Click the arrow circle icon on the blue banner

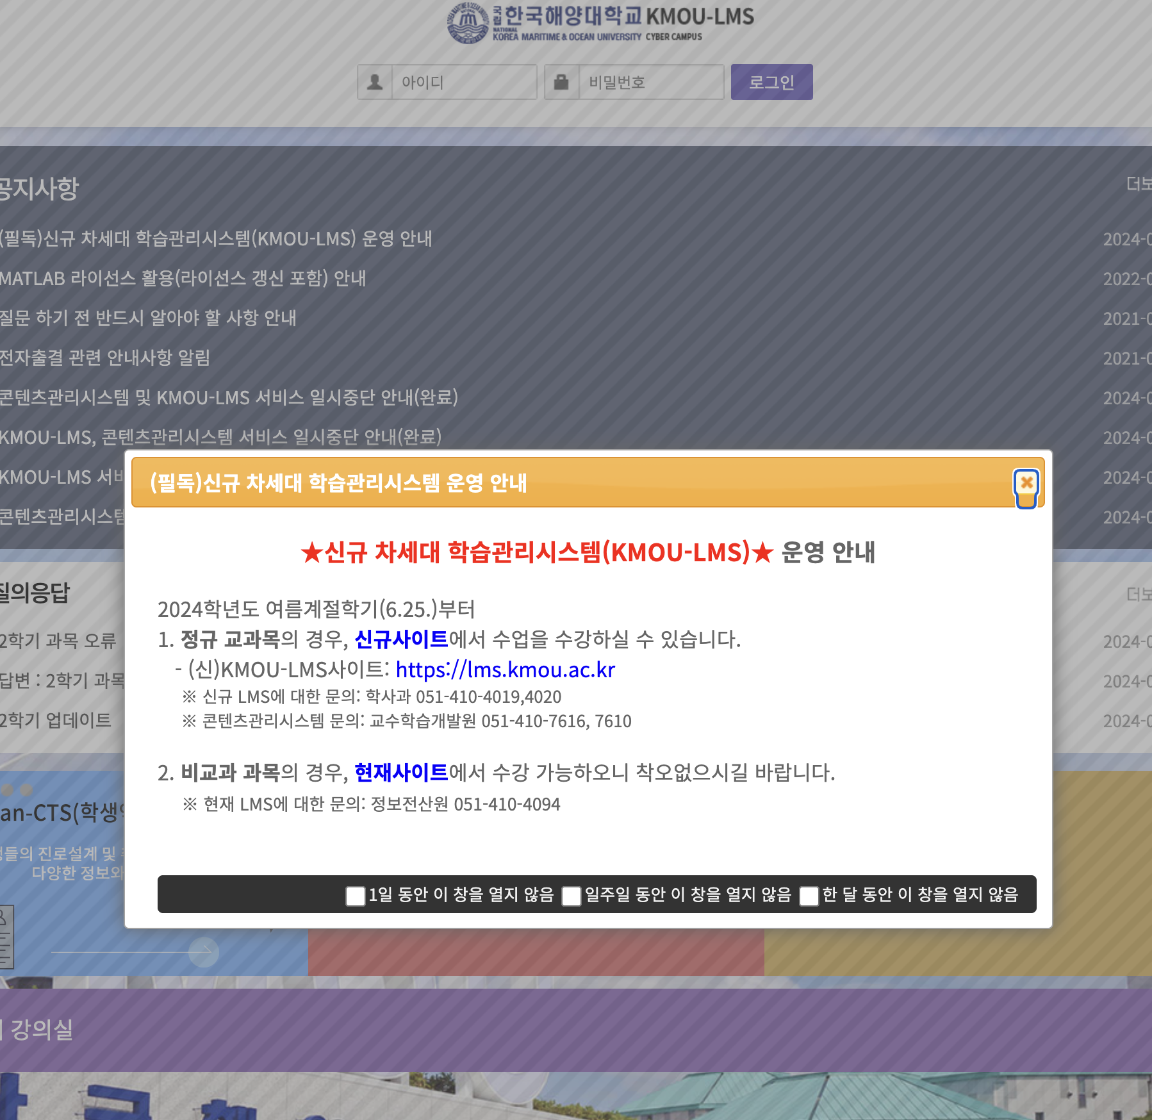204,952
